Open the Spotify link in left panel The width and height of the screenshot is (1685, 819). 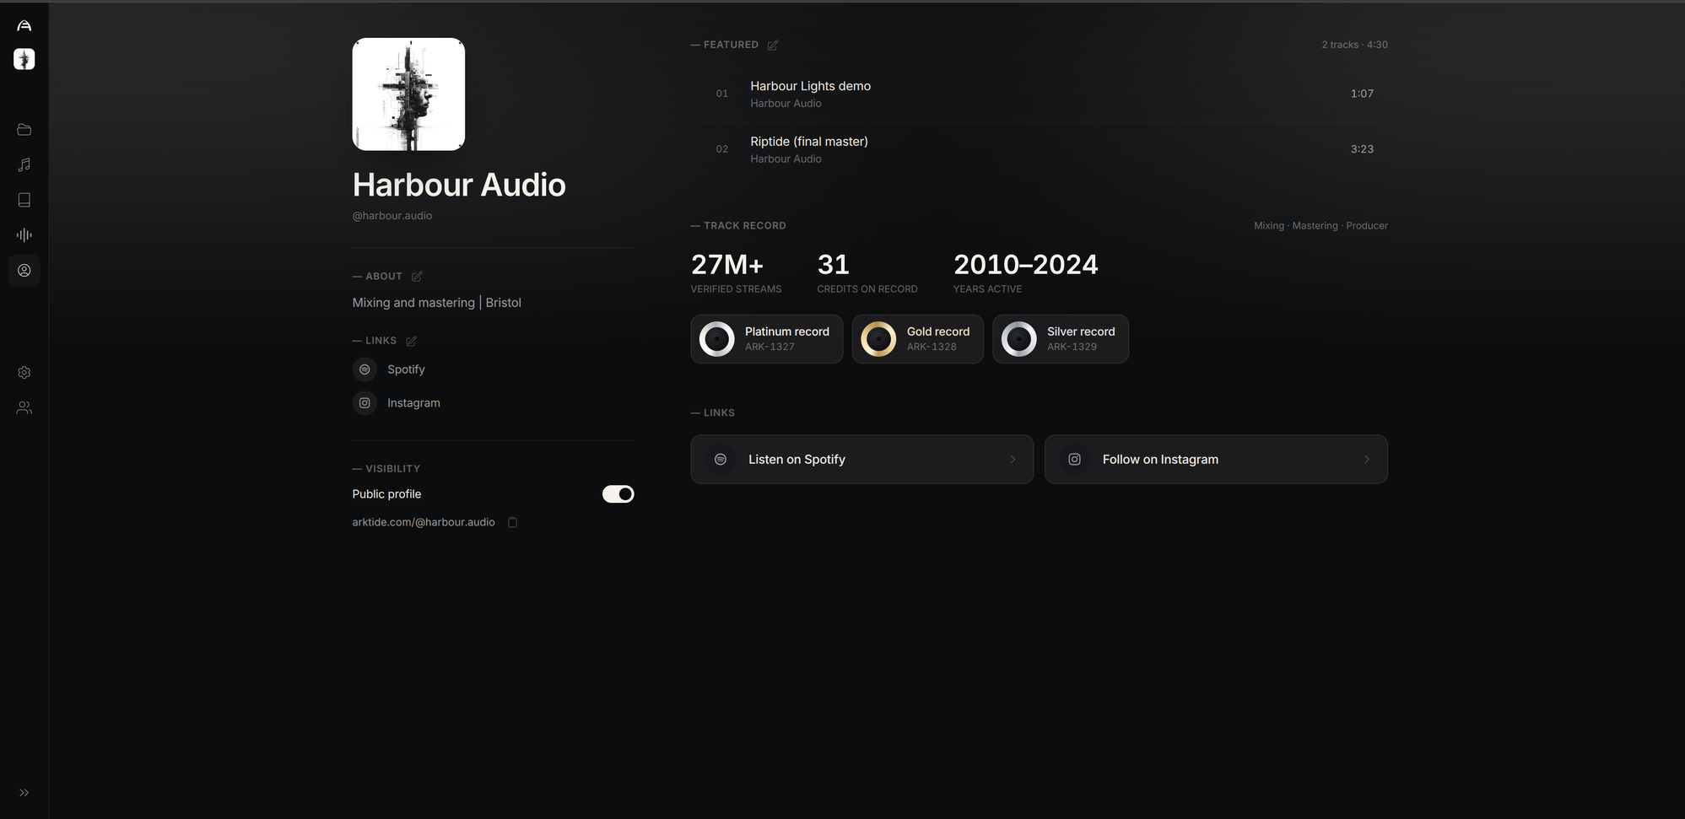click(406, 369)
